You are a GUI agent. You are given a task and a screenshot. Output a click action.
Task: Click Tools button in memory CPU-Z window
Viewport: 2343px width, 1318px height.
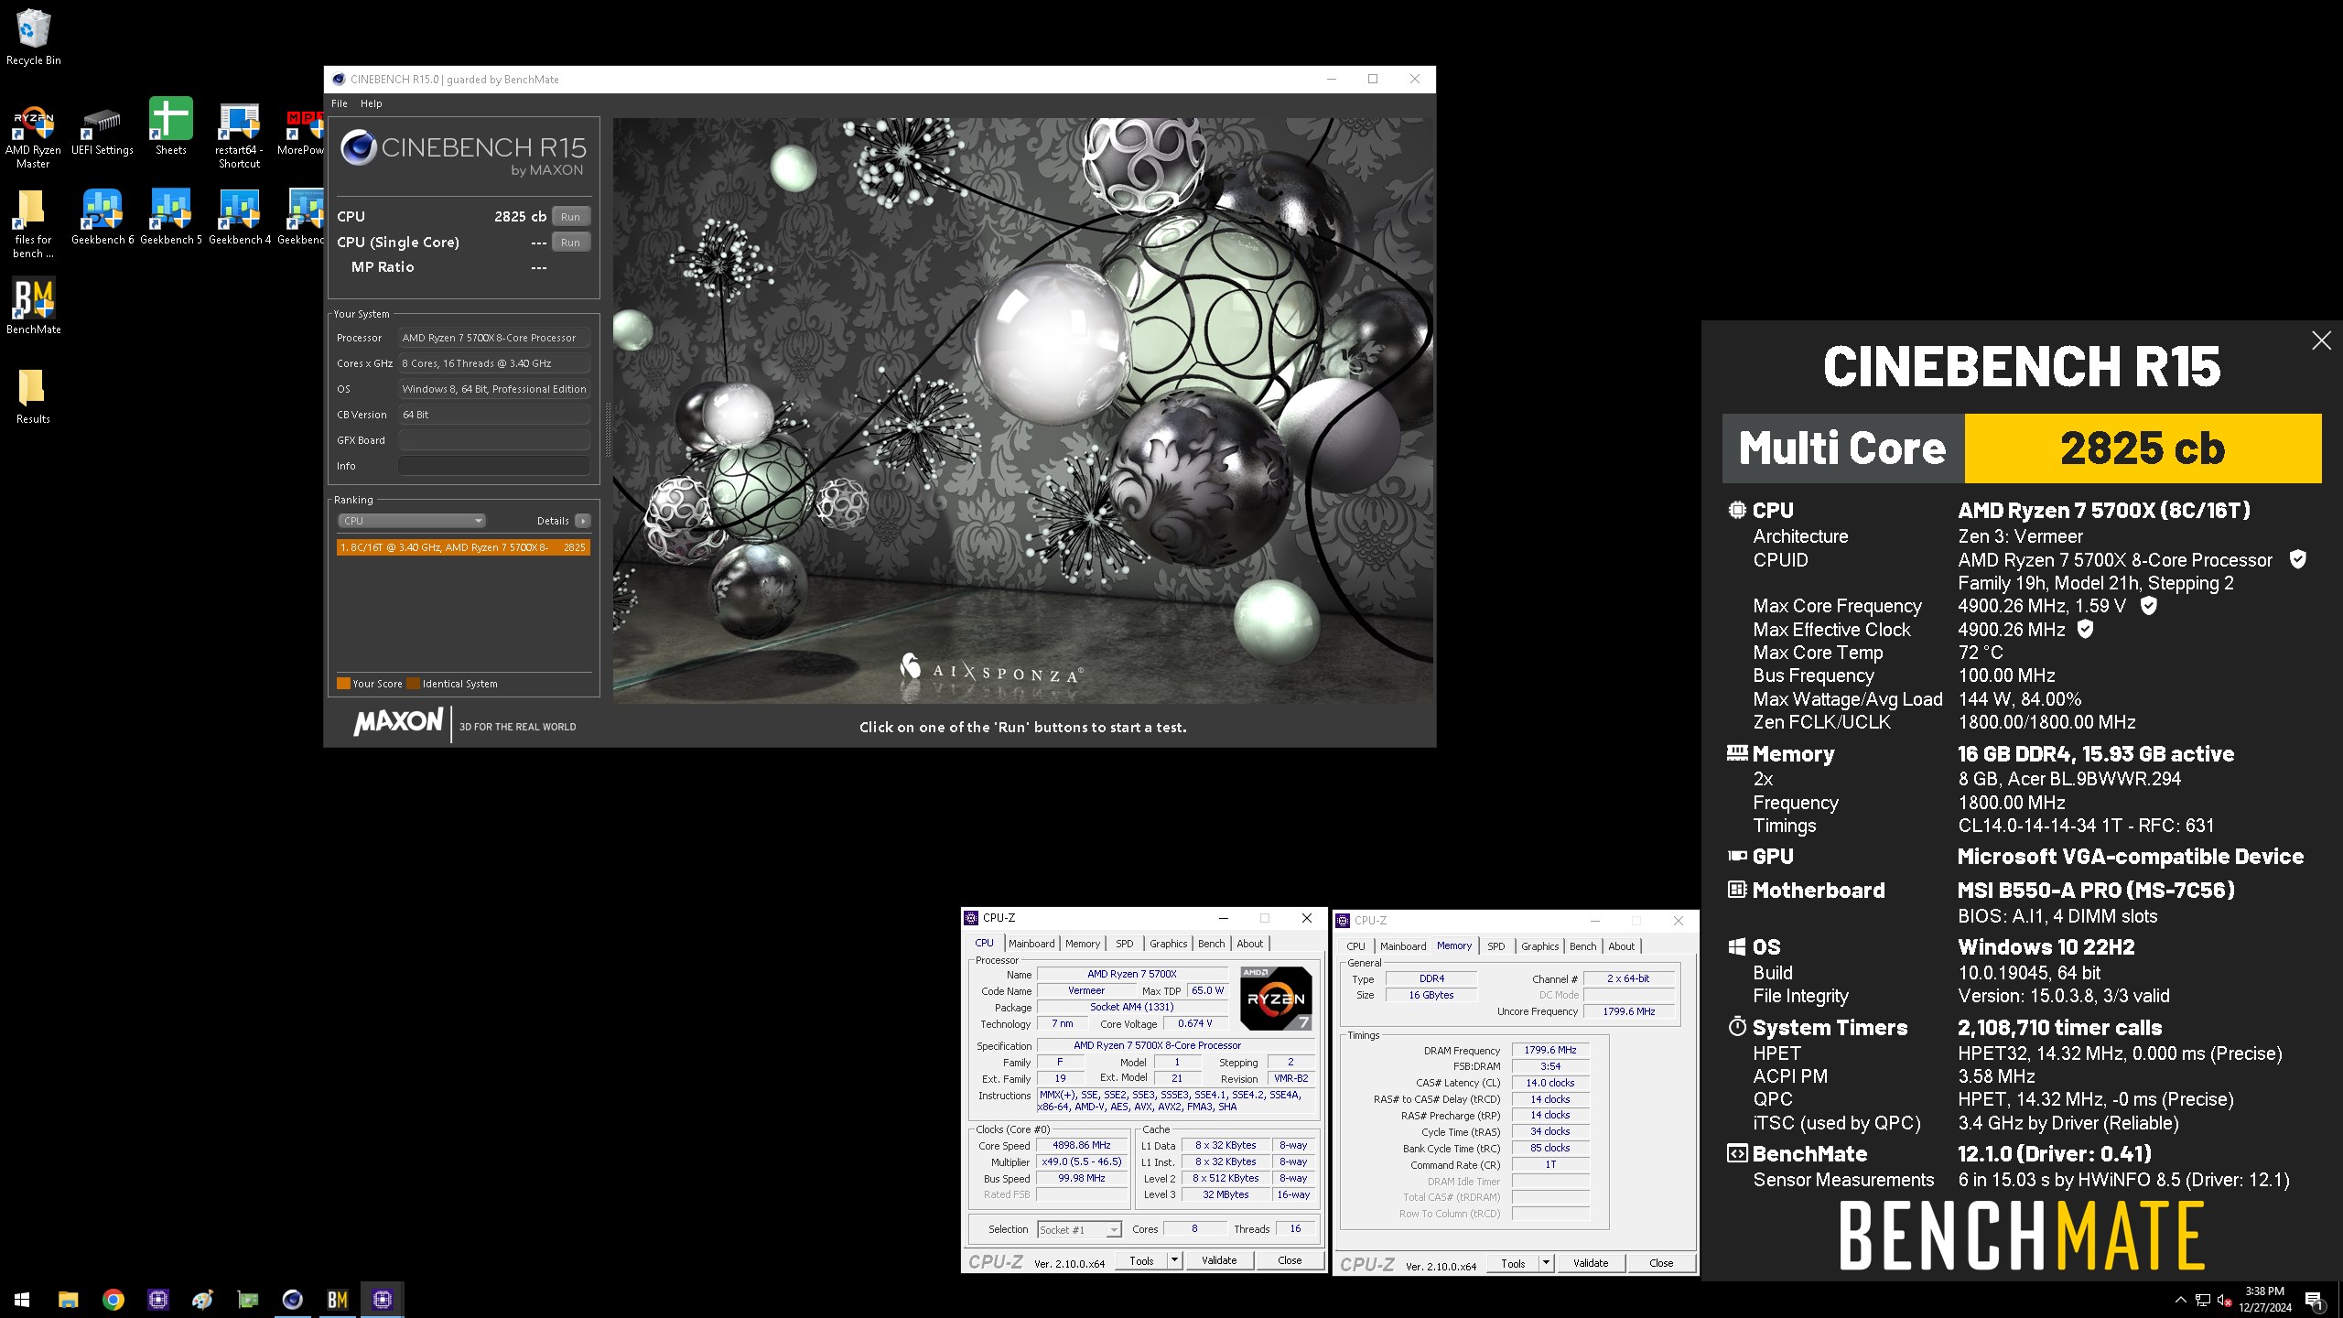click(x=1513, y=1263)
